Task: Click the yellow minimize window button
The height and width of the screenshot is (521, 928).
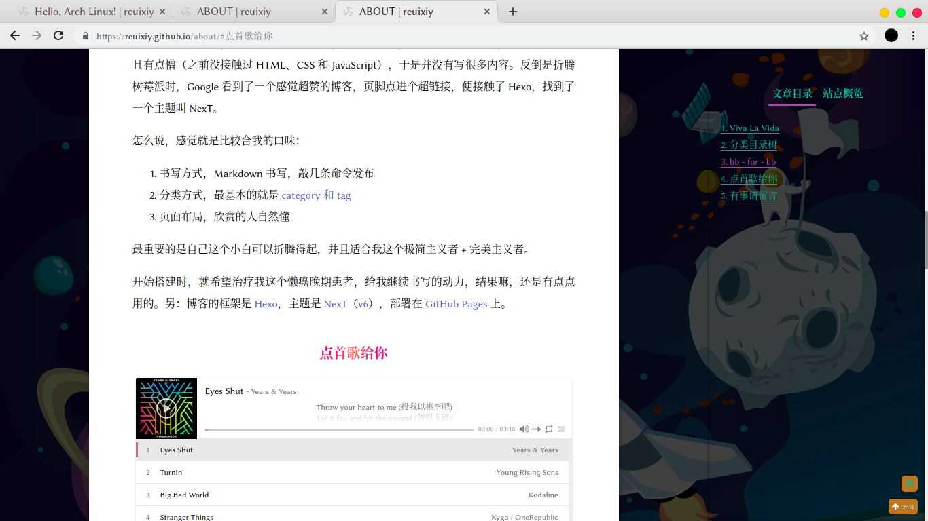Action: [x=885, y=12]
